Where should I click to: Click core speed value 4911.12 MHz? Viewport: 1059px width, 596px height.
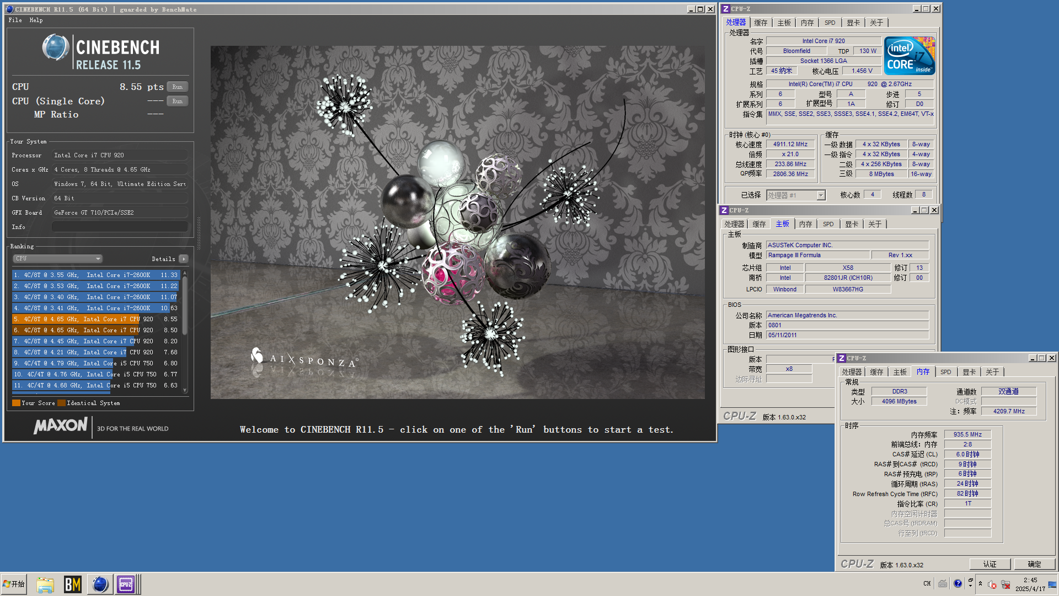point(790,144)
